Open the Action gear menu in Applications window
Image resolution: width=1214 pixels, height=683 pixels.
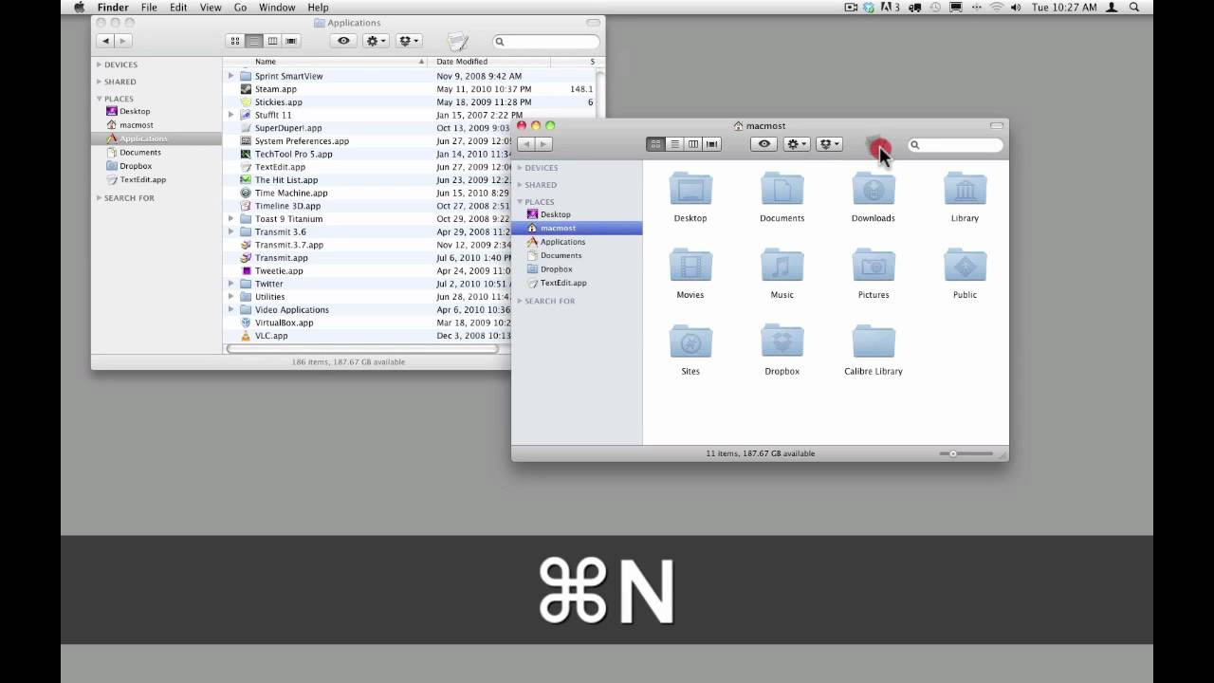click(377, 41)
